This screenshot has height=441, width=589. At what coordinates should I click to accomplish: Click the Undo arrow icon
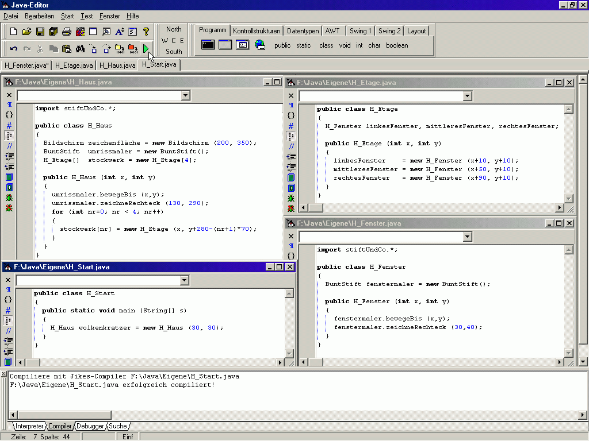[x=14, y=49]
